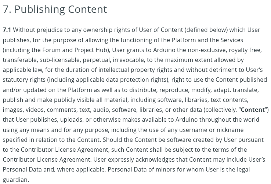Click the final word "guardian"
271x184 pixels.
click(x=15, y=180)
